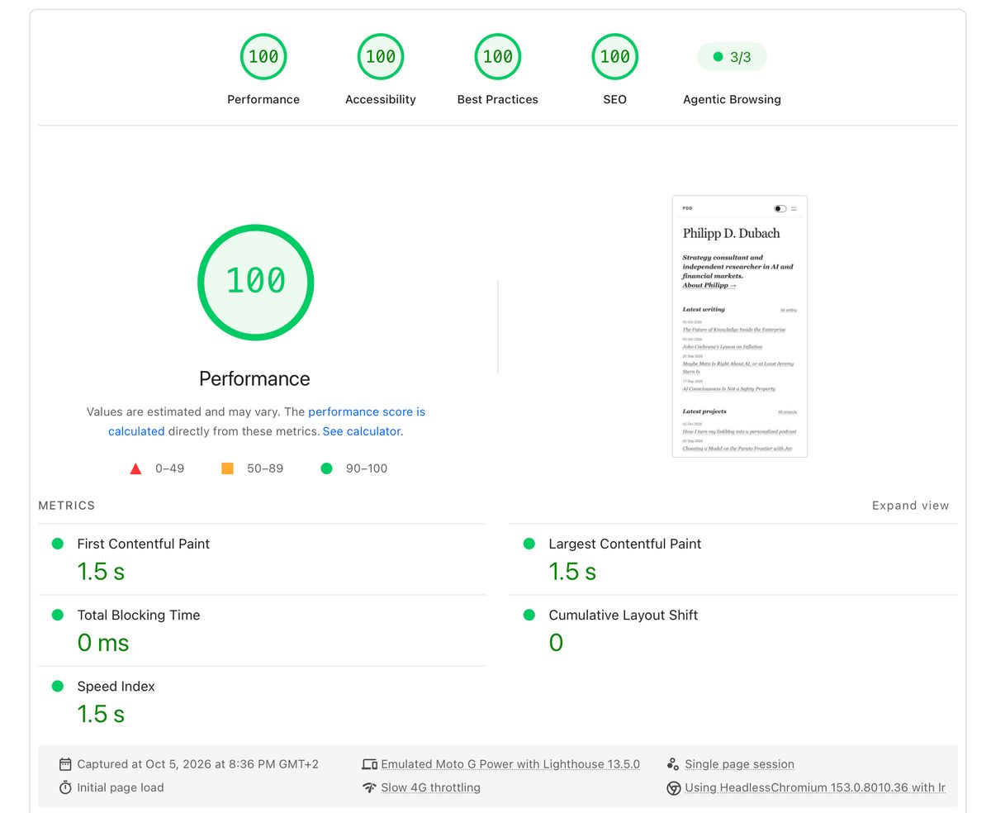Click the Accessibility label under gauge
The height and width of the screenshot is (813, 991).
coord(381,99)
